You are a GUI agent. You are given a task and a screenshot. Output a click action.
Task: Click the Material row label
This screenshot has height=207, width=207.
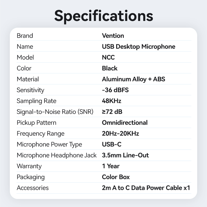(x=28, y=79)
